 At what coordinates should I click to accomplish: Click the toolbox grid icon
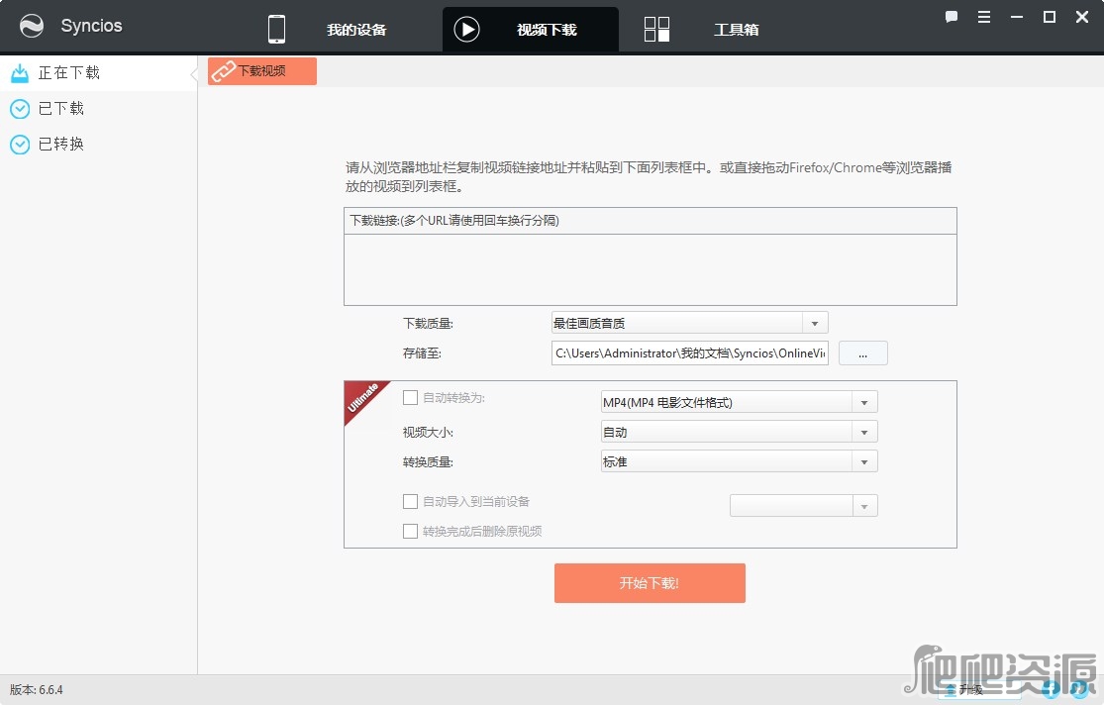(x=656, y=29)
